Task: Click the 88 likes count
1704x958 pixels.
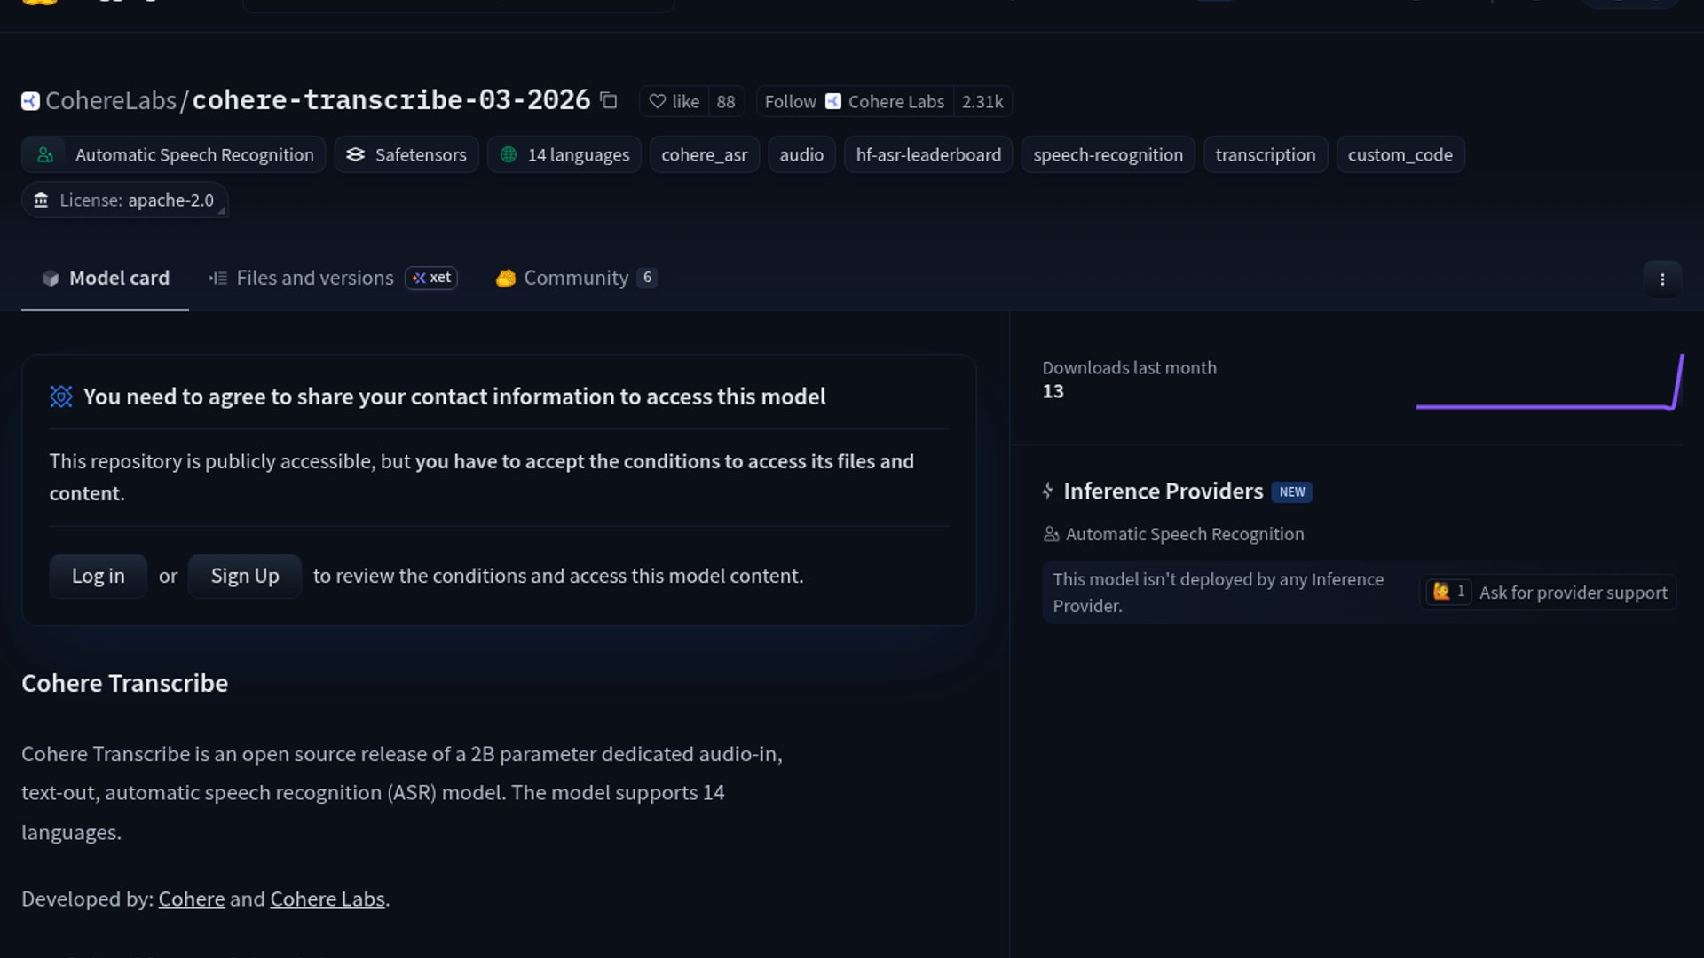Action: (x=725, y=102)
